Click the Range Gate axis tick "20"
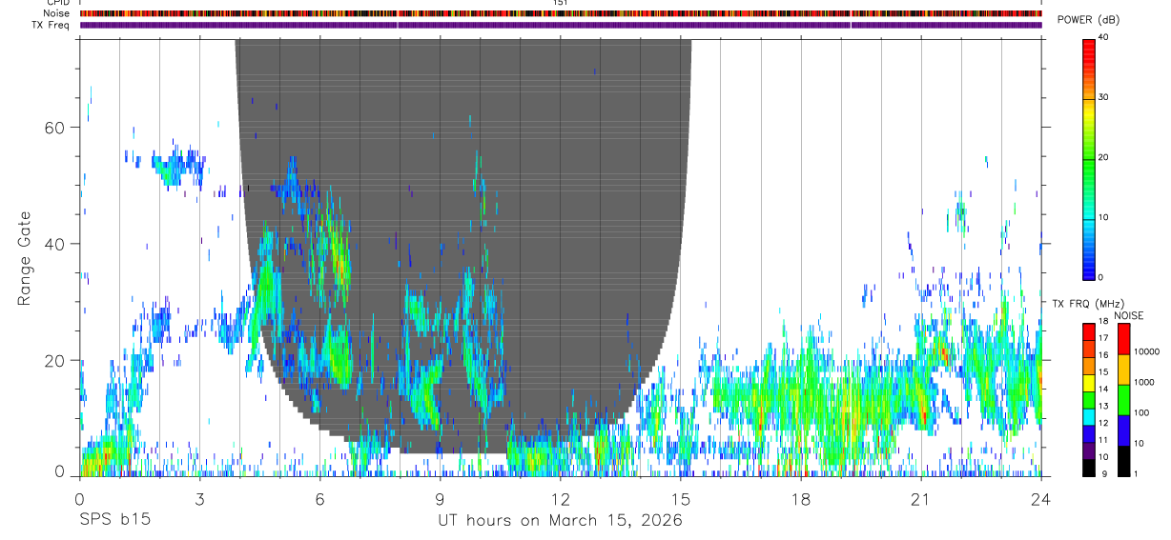Viewport: 1171px width, 540px height. (55, 361)
